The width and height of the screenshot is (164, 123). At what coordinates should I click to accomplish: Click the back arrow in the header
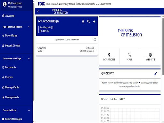tap(38, 11)
